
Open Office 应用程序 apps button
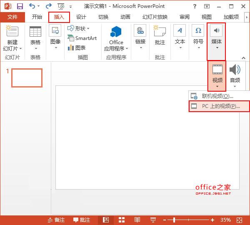[x=116, y=38]
